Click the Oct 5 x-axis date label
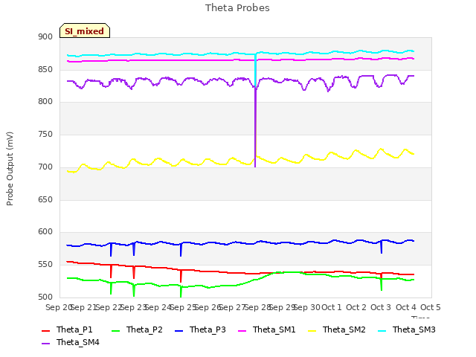476x357 pixels. tap(431, 307)
